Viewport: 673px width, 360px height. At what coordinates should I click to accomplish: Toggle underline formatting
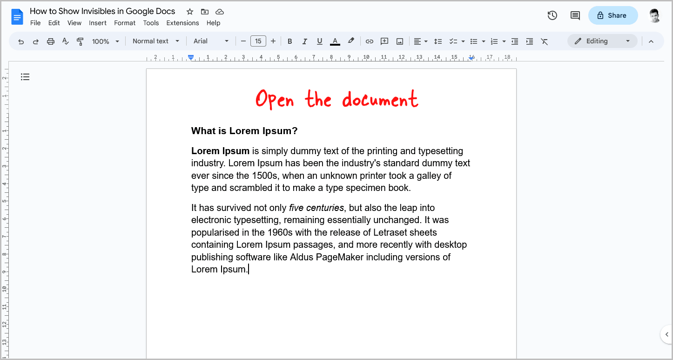(x=319, y=41)
